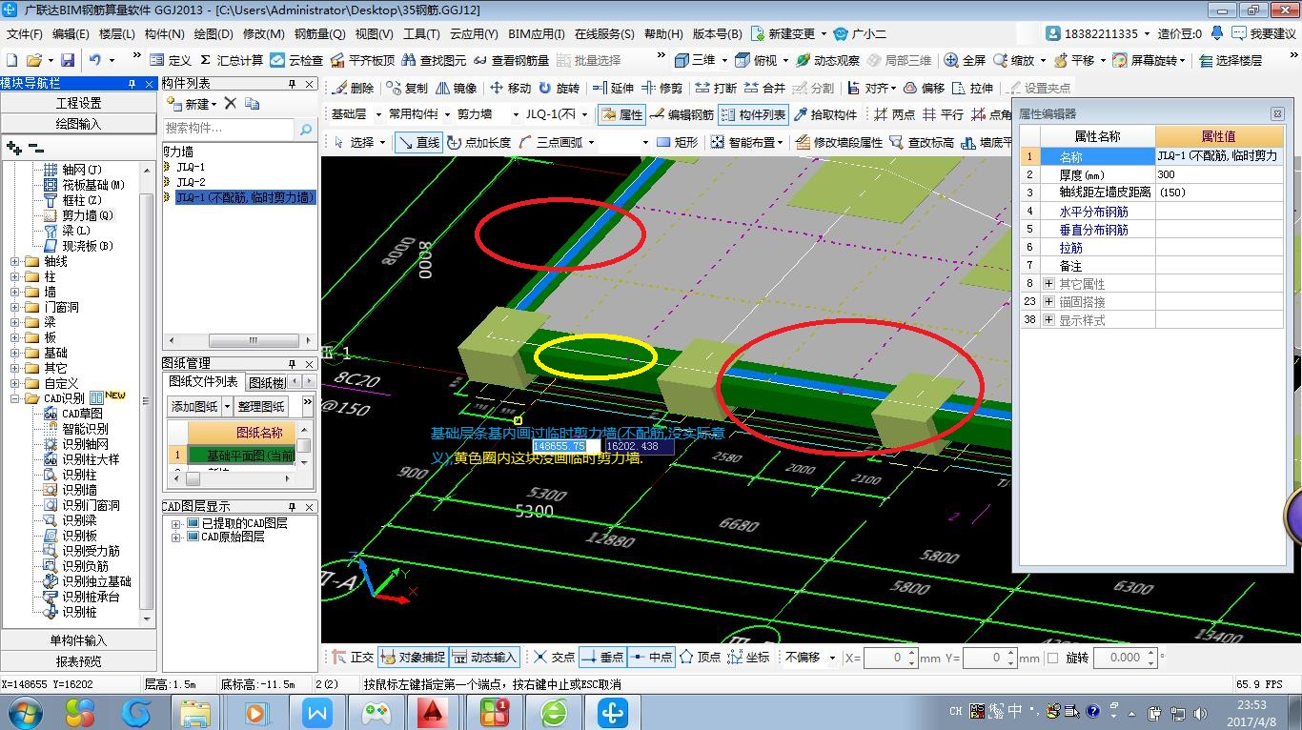
Task: Click the search magnifier in 构件列表
Action: (x=306, y=129)
